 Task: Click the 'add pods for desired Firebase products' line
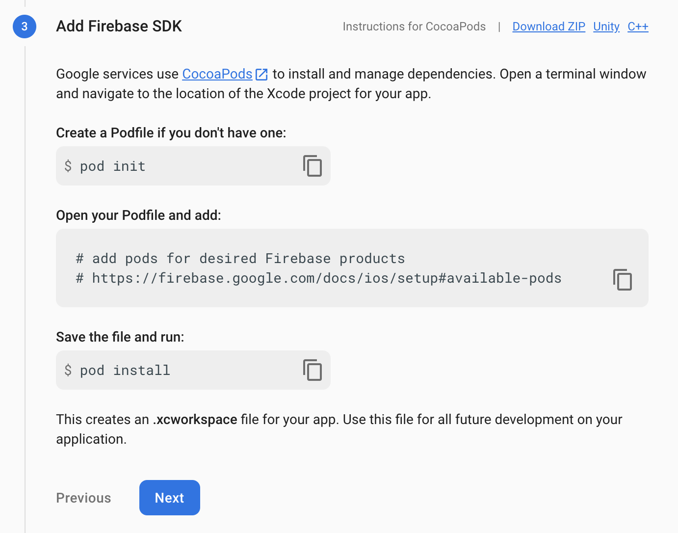(248, 259)
